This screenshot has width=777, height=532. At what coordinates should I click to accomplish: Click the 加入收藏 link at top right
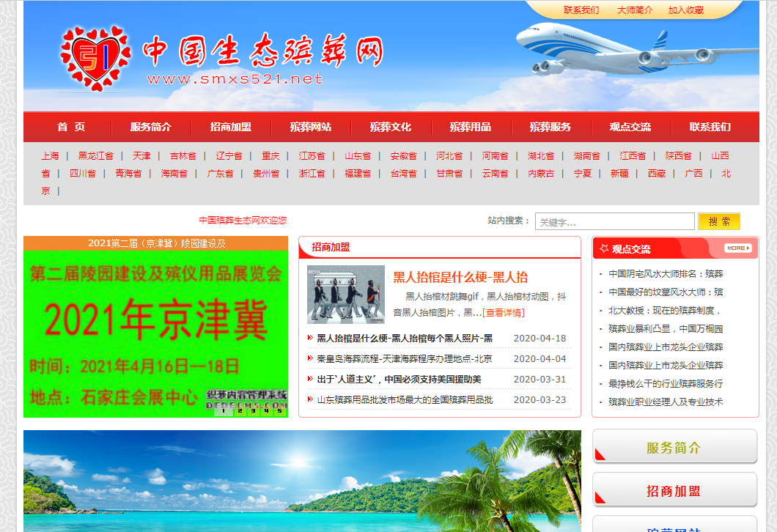coord(685,10)
